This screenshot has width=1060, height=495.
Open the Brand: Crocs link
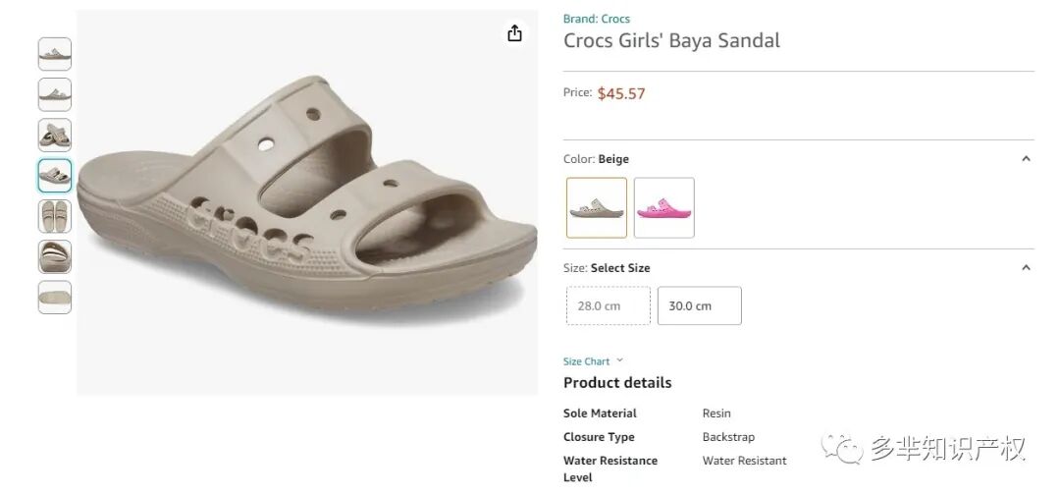(597, 19)
